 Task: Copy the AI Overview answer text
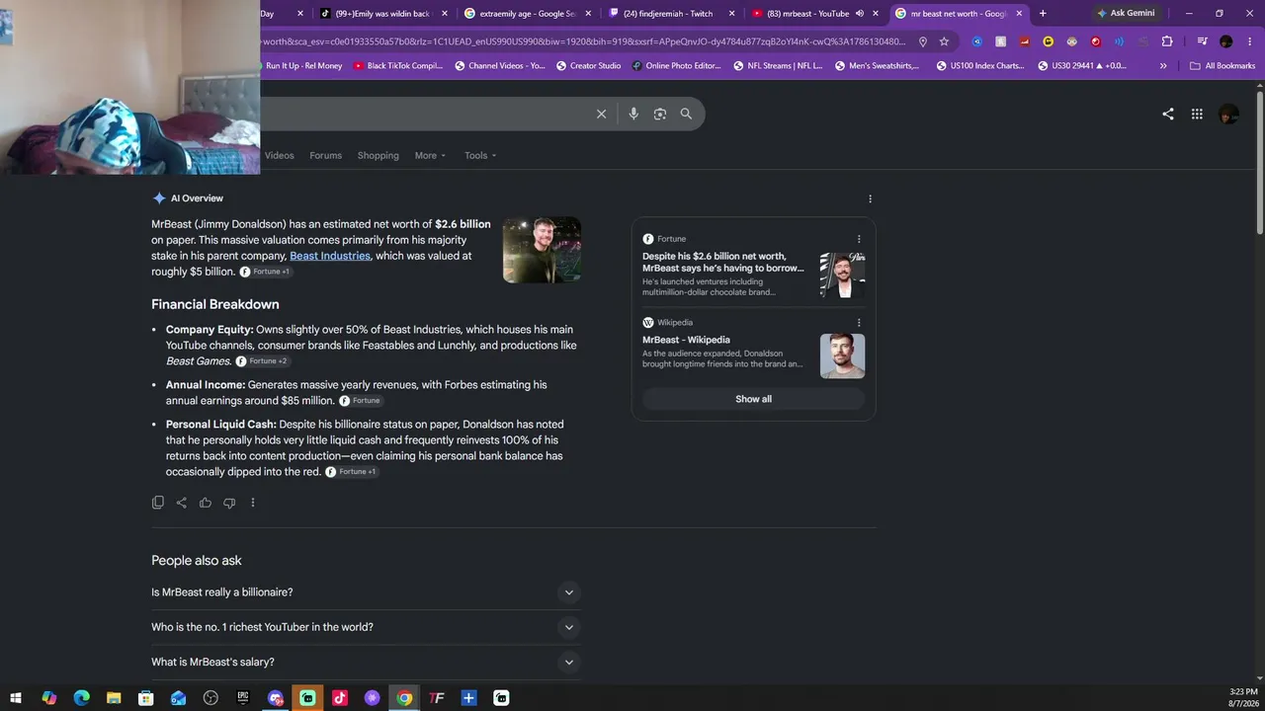(158, 503)
